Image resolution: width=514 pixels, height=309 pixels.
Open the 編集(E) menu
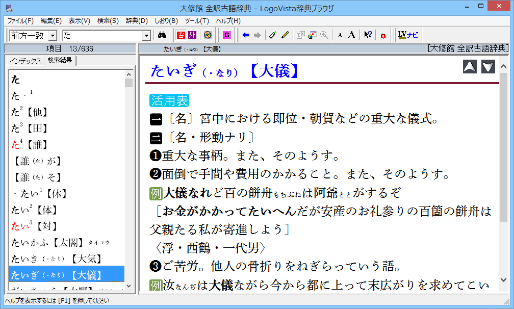click(51, 20)
